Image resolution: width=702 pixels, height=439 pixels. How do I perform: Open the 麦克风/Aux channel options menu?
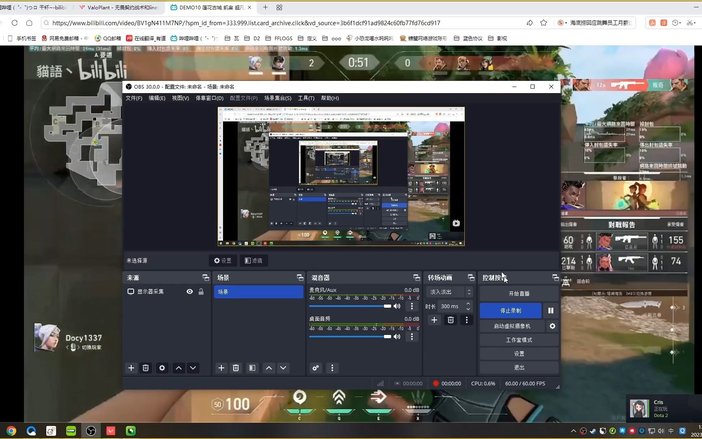[412, 306]
